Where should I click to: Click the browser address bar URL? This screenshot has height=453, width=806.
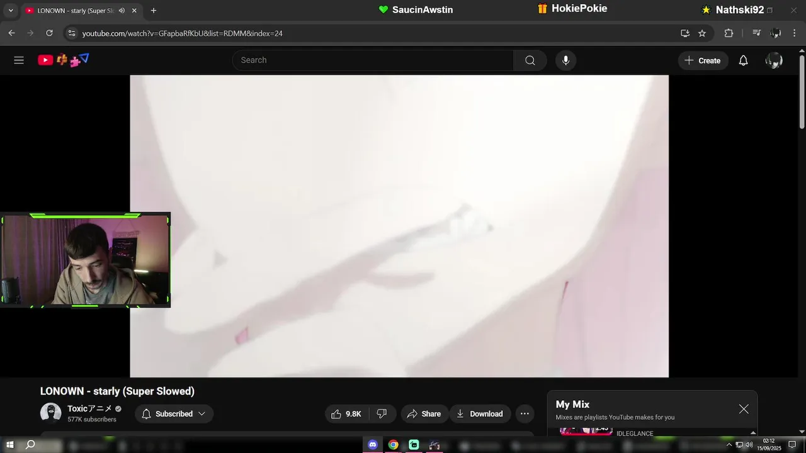point(182,33)
